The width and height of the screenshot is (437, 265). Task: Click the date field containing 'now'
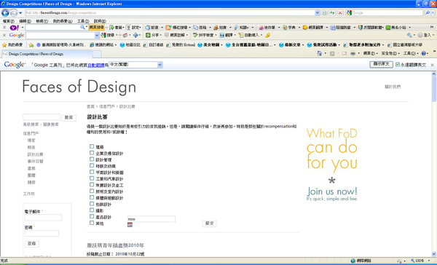pyautogui.click(x=151, y=219)
